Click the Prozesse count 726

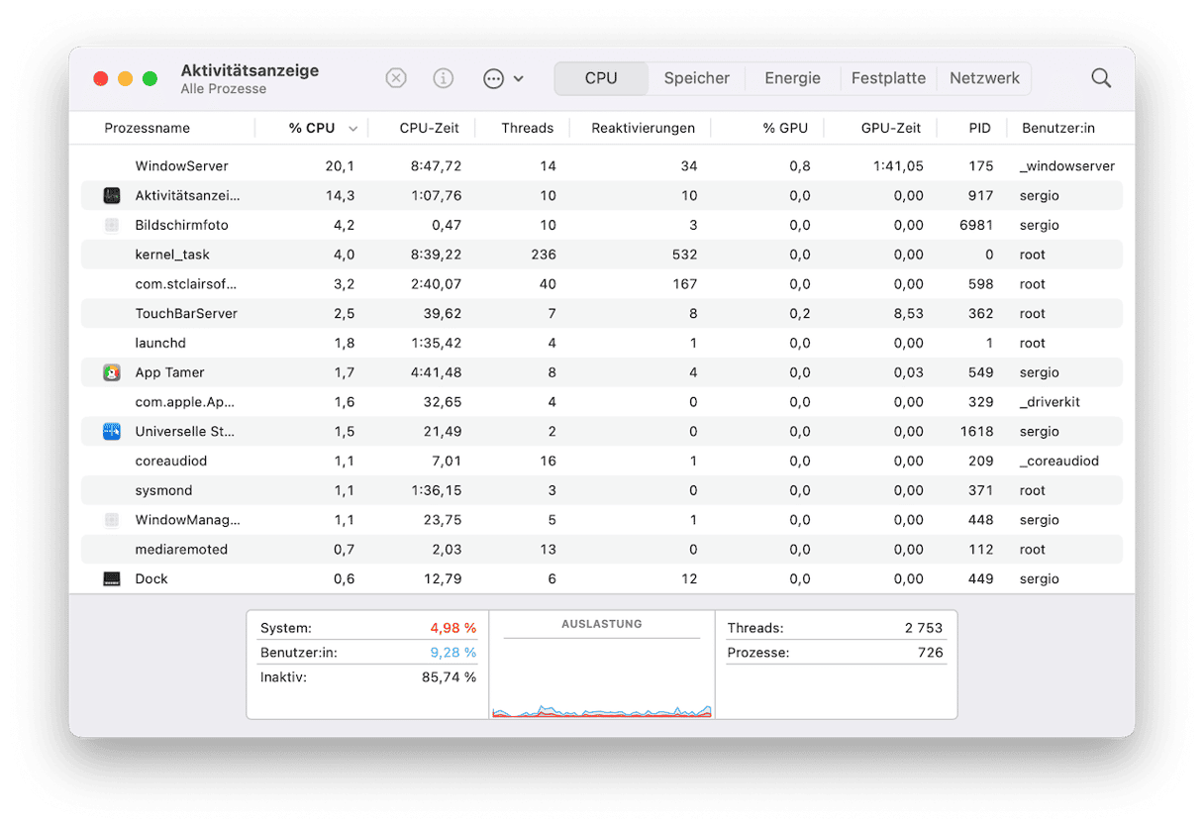[931, 653]
